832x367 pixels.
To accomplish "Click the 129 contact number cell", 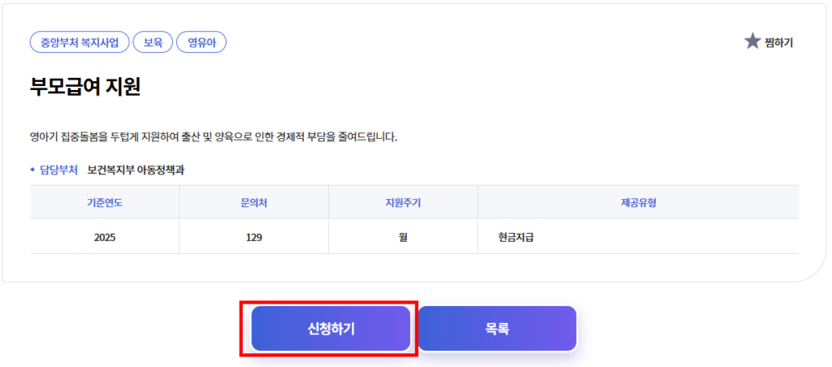I will coord(253,238).
